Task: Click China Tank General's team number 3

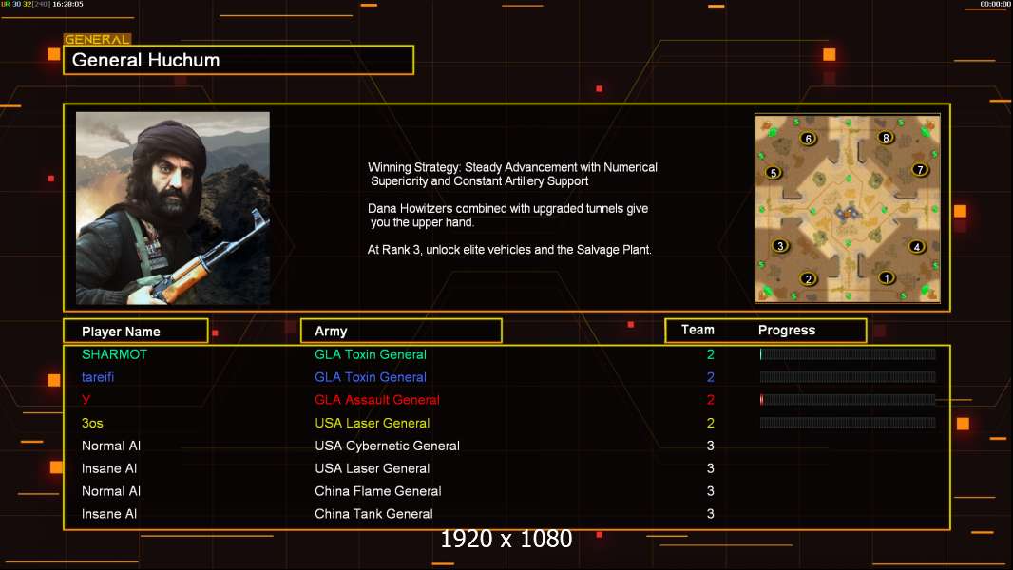Action: tap(711, 514)
